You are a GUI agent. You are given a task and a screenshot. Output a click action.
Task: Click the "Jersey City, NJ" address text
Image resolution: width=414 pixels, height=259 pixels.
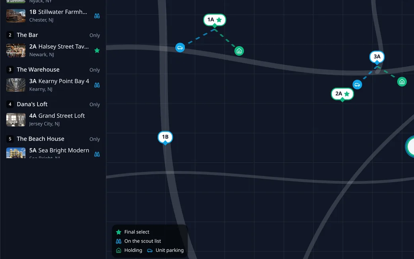click(x=44, y=124)
